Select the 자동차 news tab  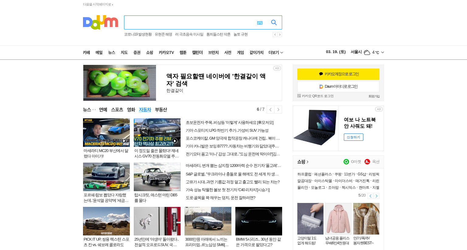click(x=145, y=110)
